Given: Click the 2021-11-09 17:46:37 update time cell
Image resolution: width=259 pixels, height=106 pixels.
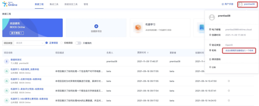Looking at the screenshot, I should [x=148, y=61].
